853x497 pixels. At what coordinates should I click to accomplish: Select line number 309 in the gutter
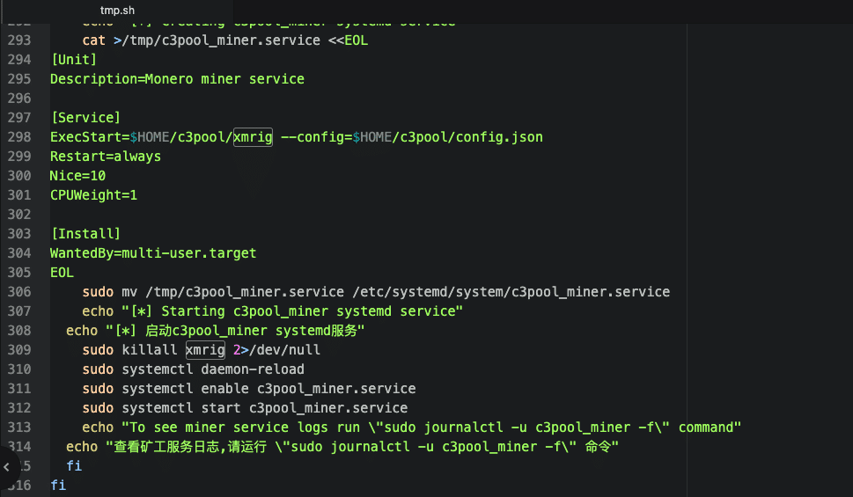[19, 349]
